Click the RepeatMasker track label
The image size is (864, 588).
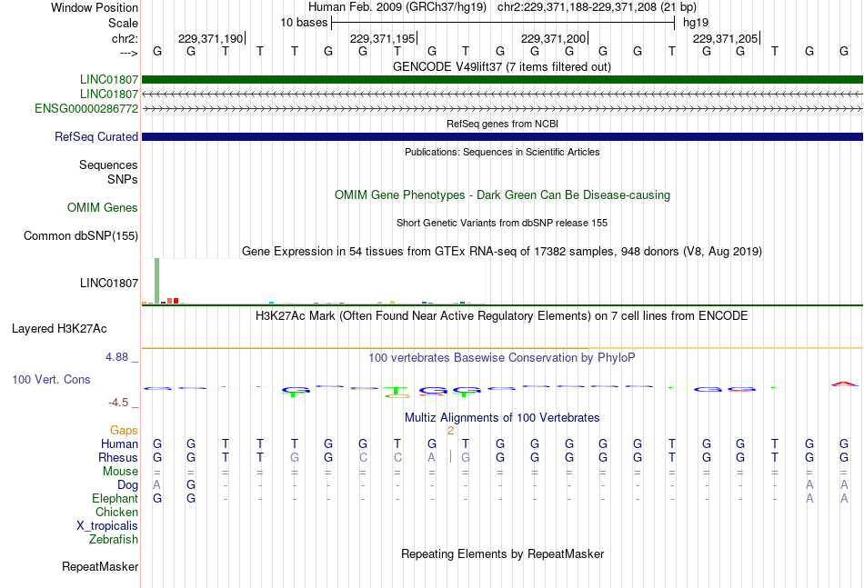tap(100, 566)
